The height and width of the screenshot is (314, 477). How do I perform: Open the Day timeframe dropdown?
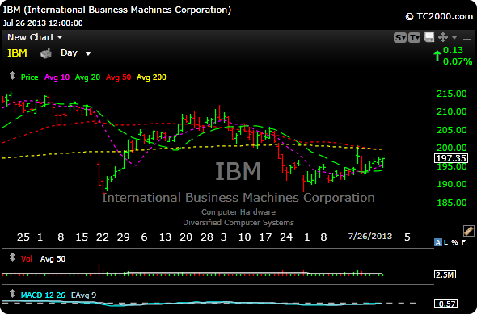76,53
